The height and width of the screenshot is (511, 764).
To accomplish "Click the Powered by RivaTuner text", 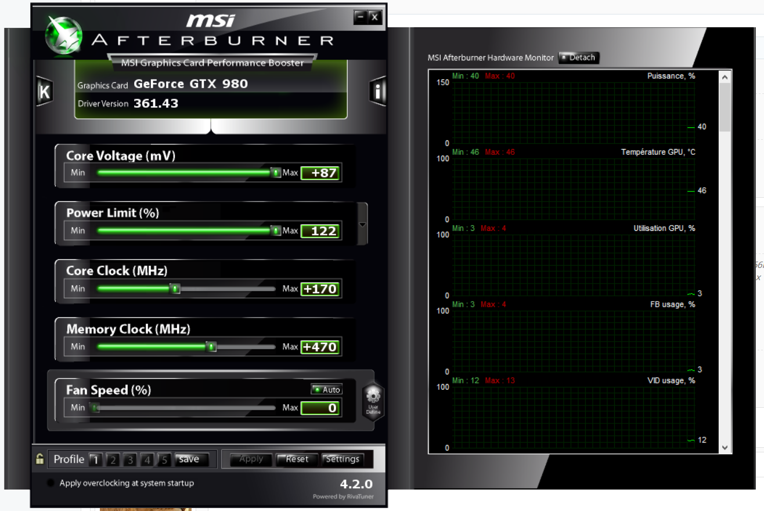I will [x=343, y=496].
